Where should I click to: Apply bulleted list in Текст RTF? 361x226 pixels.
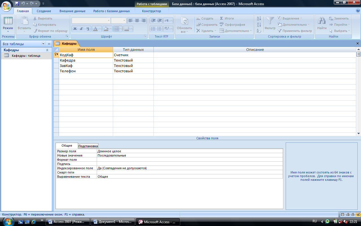(x=160, y=29)
